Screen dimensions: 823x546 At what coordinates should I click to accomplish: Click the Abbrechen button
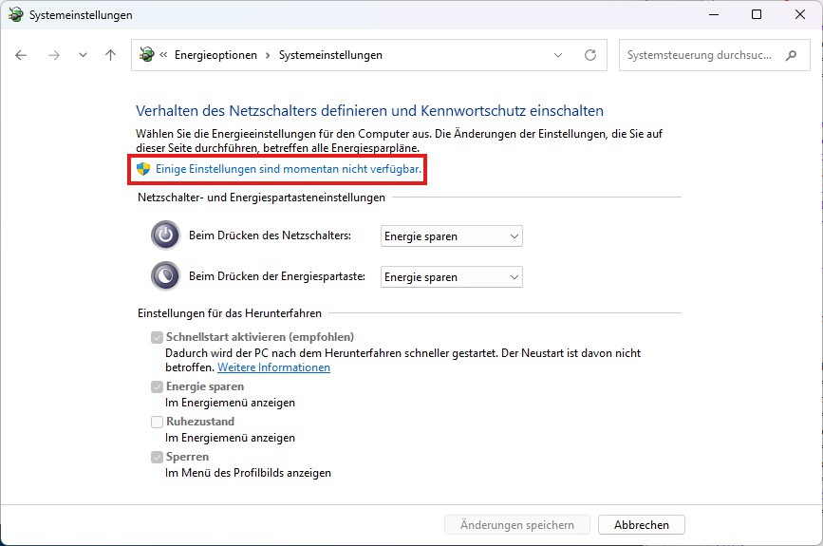pos(642,524)
